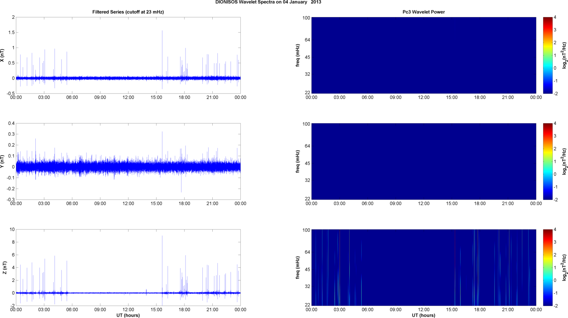Click inside the middle Y wavelet power spectrum
This screenshot has height=318, width=568.
coord(423,161)
